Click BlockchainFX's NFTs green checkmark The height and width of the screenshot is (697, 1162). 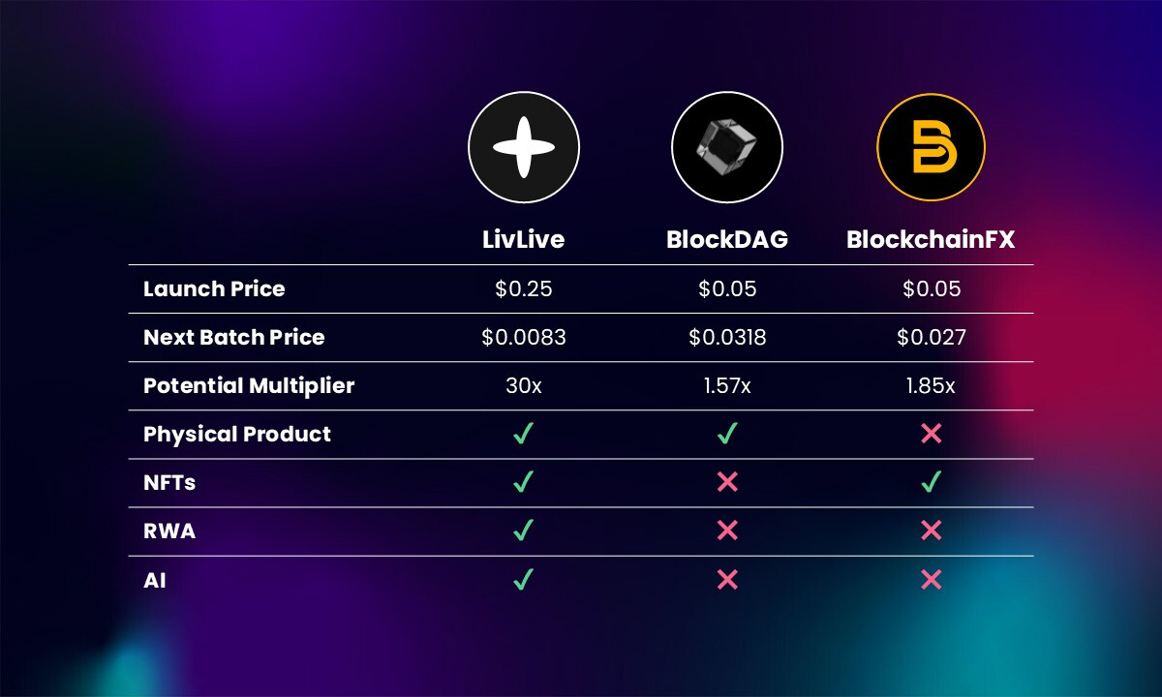point(931,482)
